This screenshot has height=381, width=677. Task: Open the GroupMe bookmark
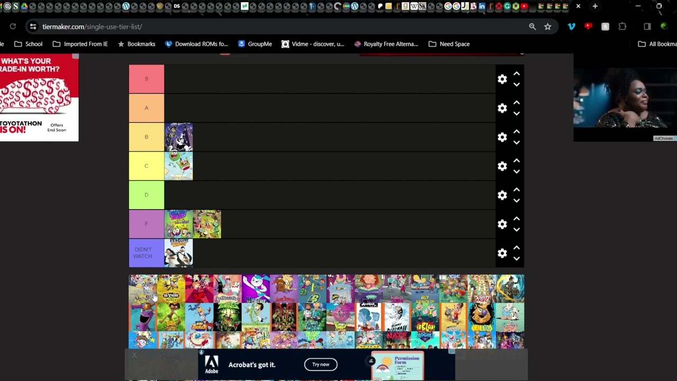[x=255, y=44]
